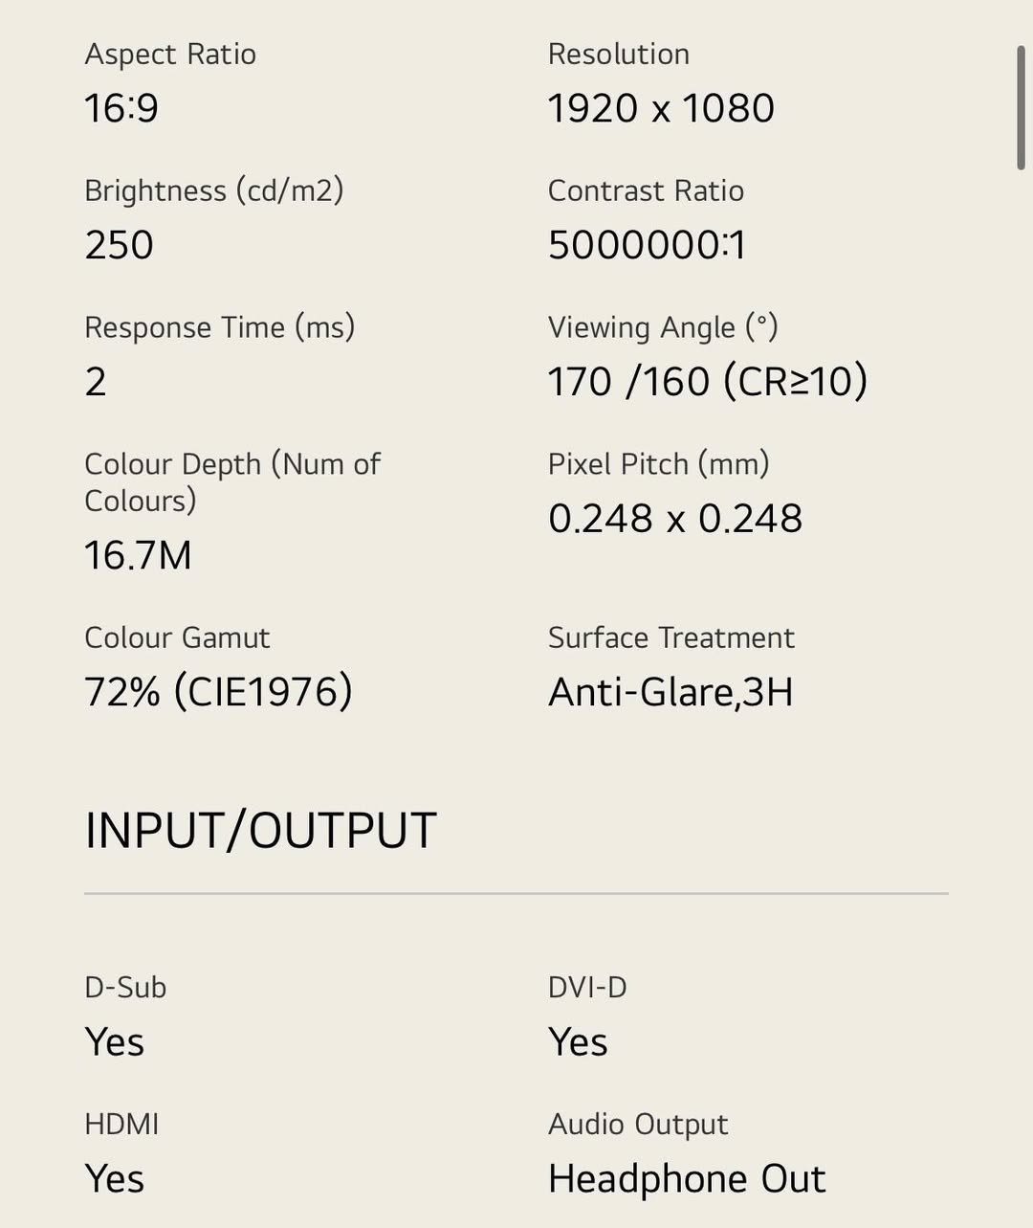This screenshot has height=1228, width=1033.
Task: Select the Resolution label
Action: [x=619, y=54]
